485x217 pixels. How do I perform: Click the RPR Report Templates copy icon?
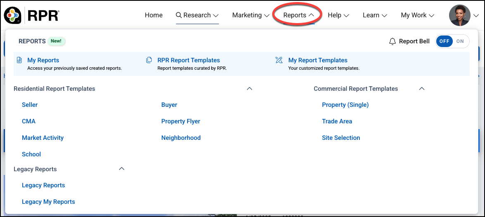pos(149,60)
